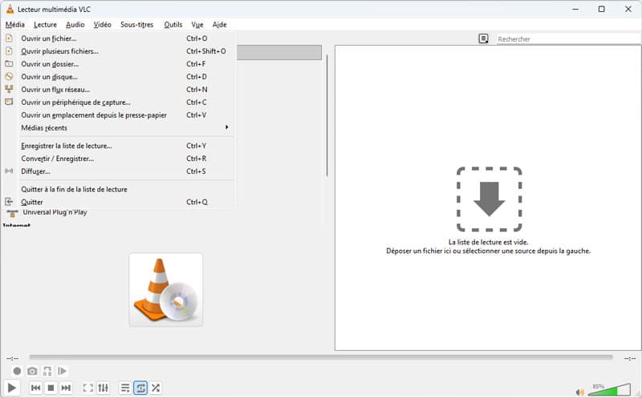
Task: Click the frame-by-frame icon
Action: coord(63,372)
